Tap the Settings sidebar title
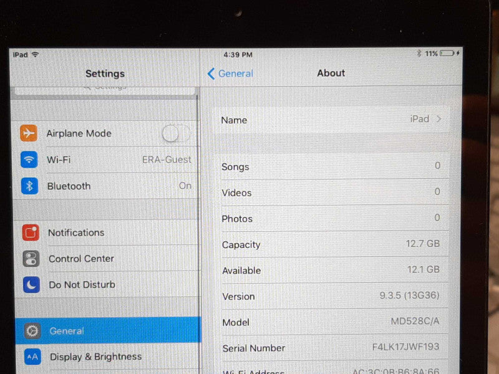The height and width of the screenshot is (374, 499). [x=105, y=74]
